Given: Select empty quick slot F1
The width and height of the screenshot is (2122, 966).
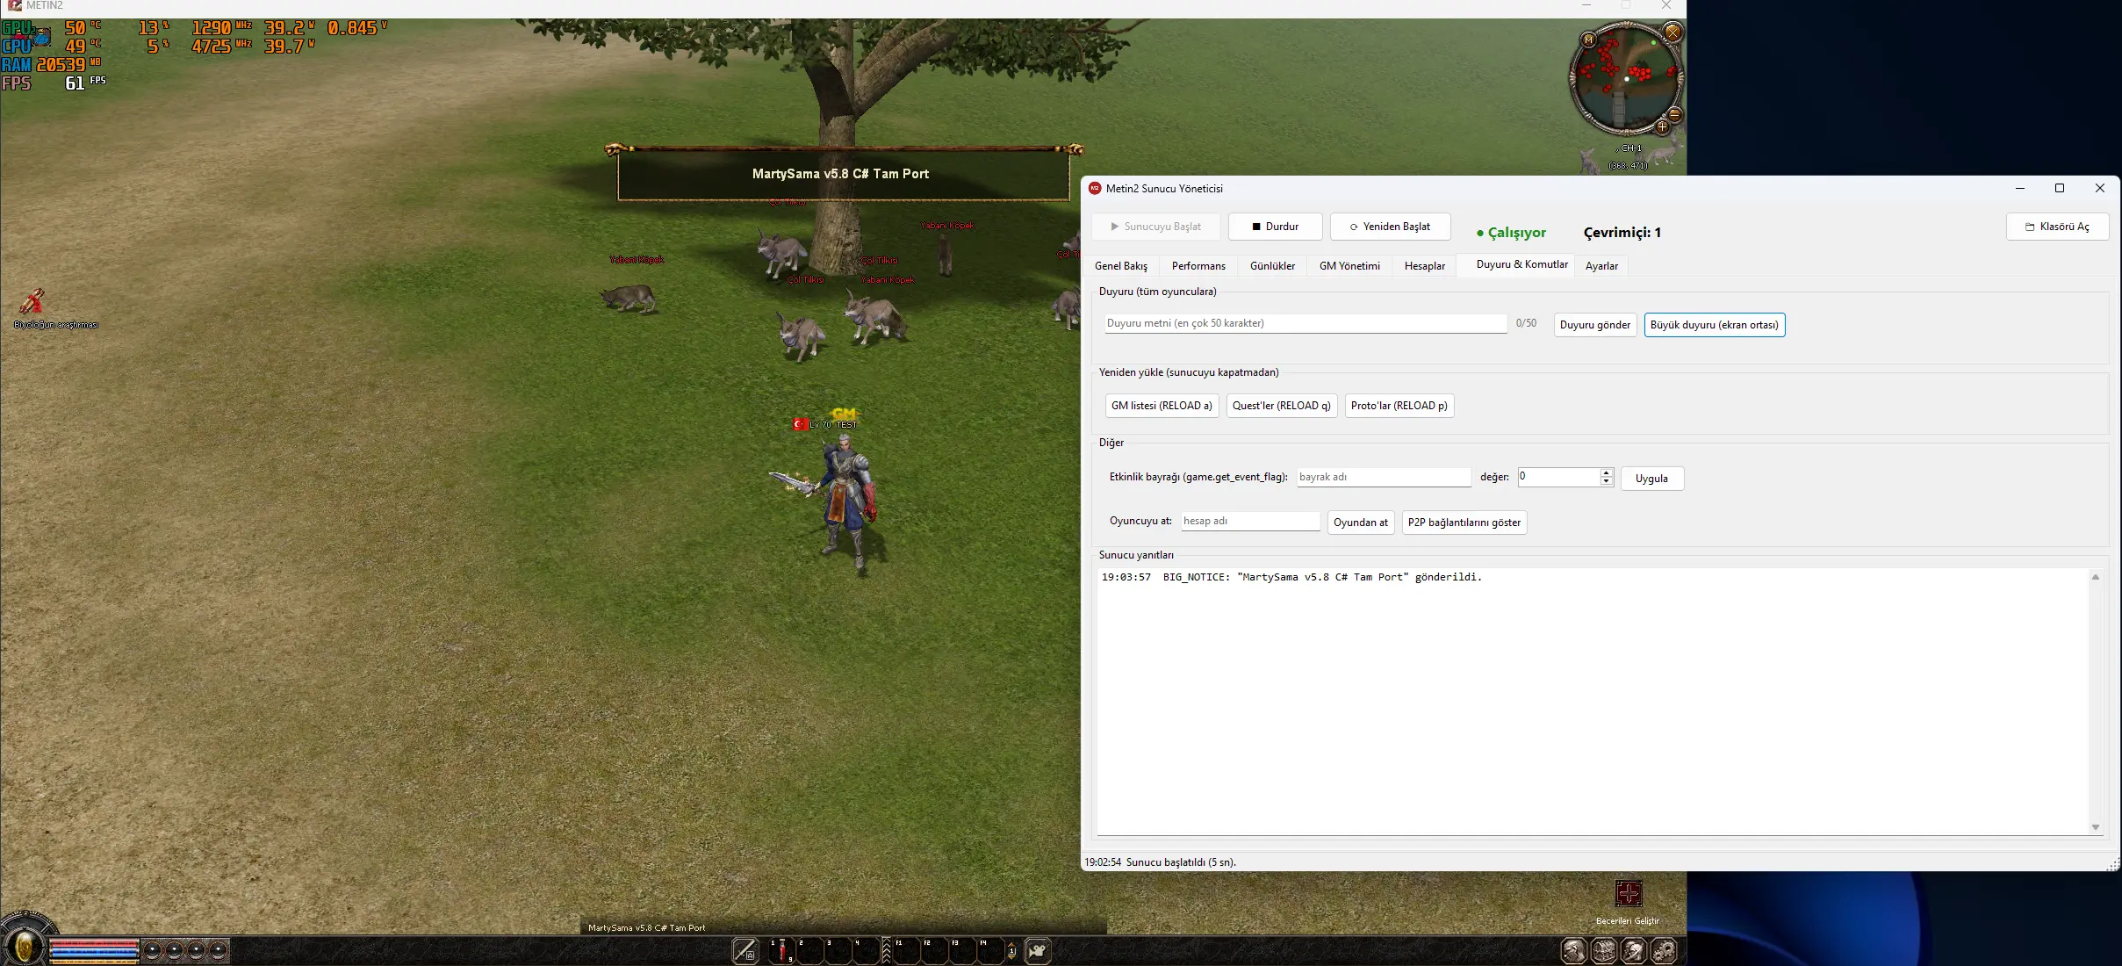Looking at the screenshot, I should click(x=906, y=950).
